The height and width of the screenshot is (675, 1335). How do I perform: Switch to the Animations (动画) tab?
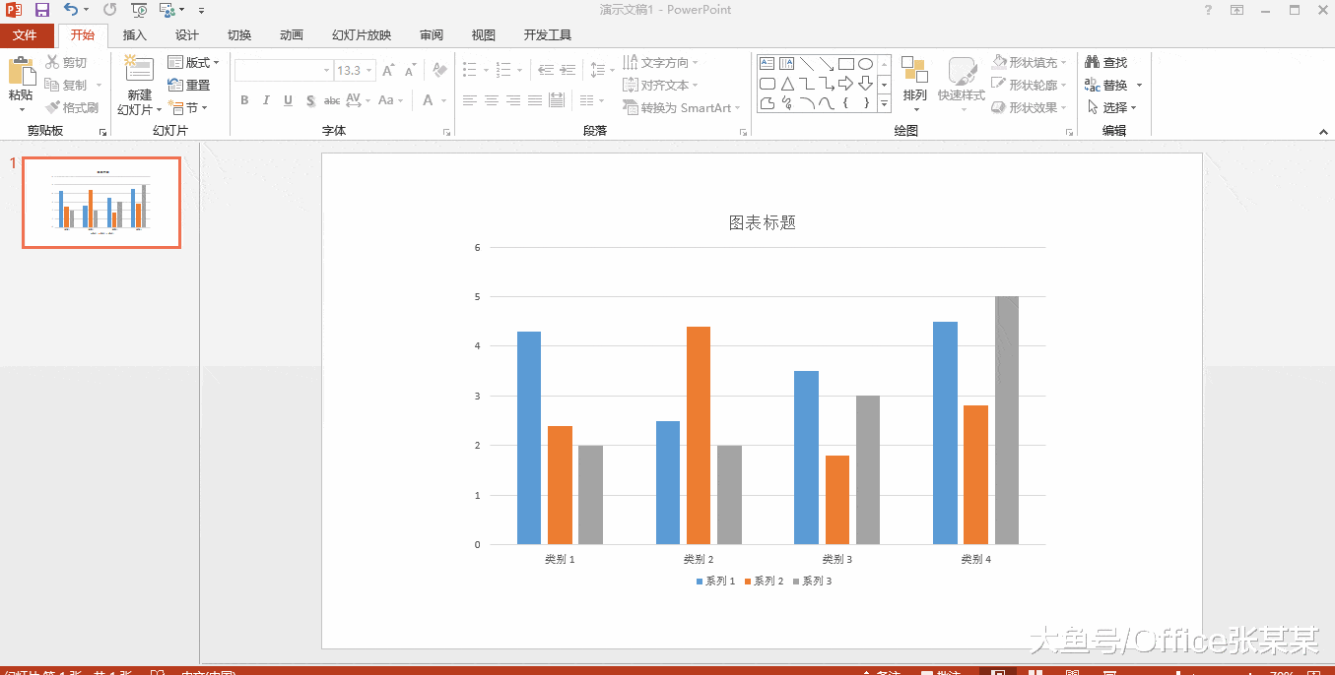pos(292,35)
